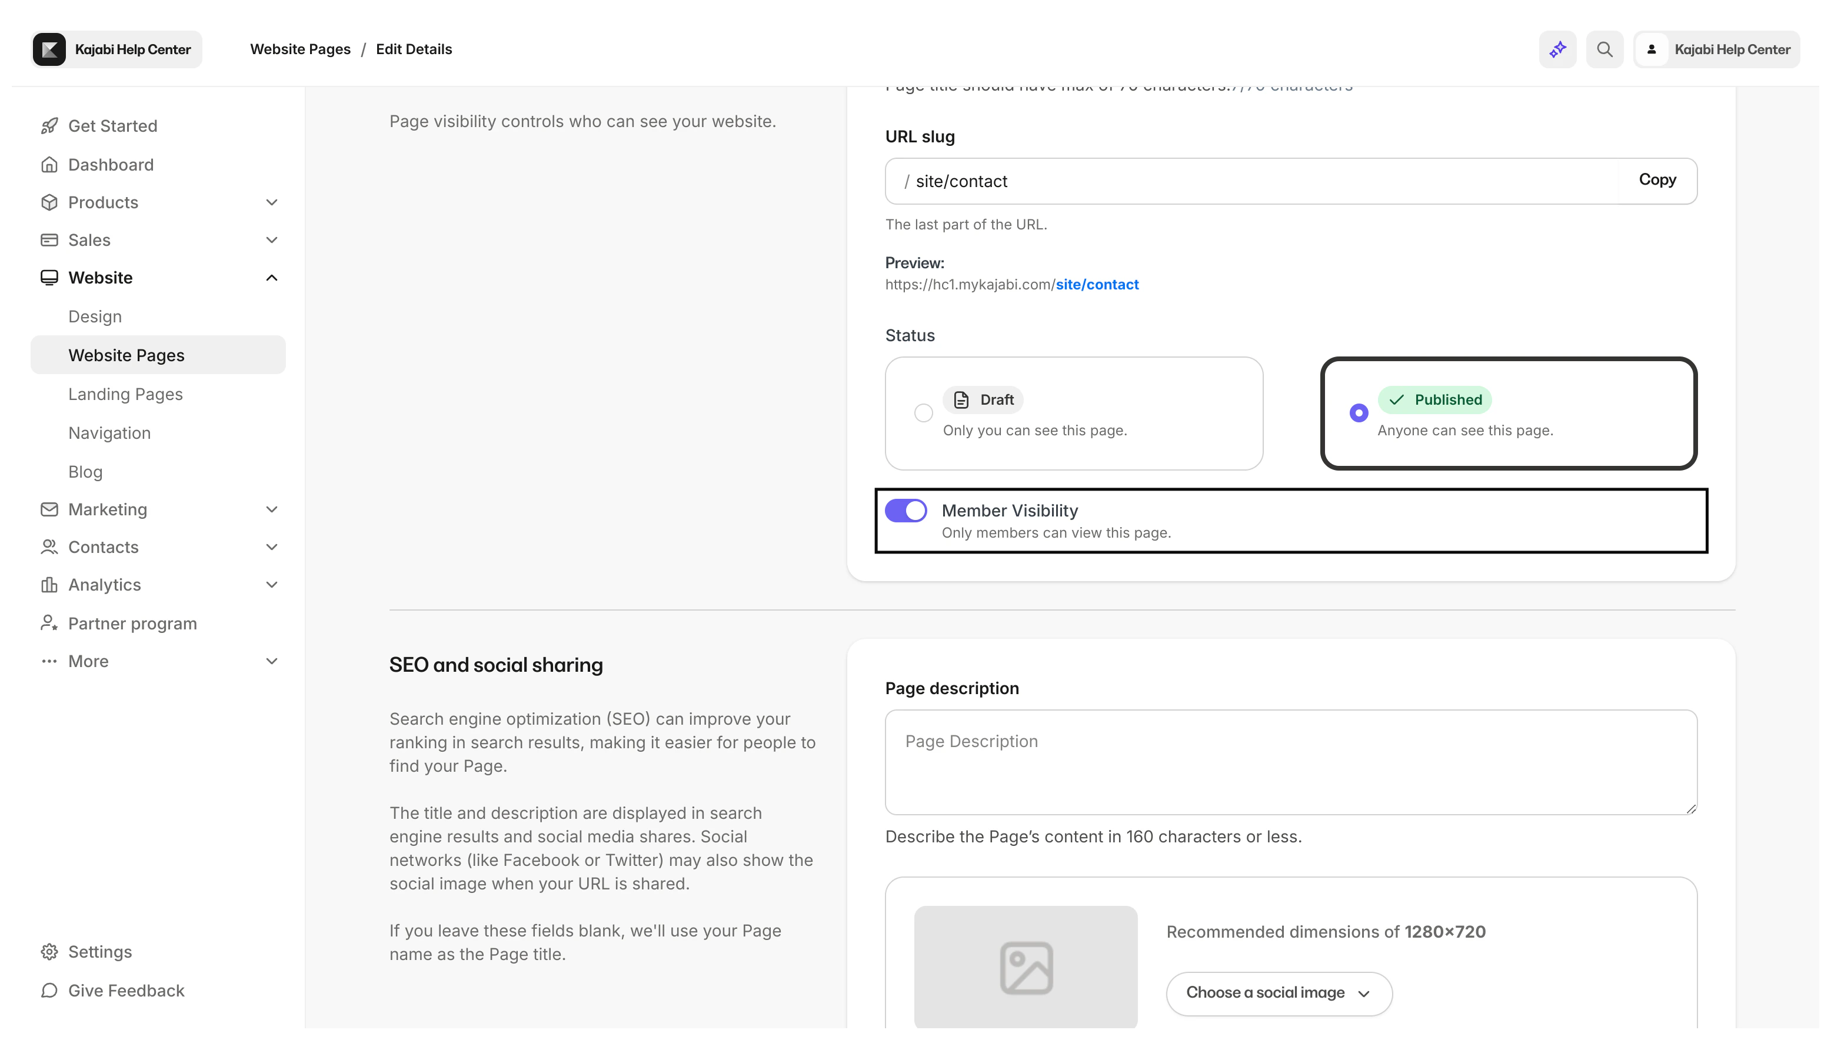Copy the URL slug

point(1657,180)
